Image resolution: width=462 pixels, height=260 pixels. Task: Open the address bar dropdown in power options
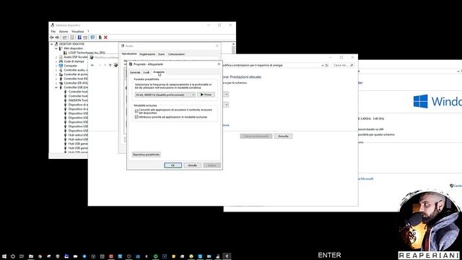coord(322,65)
